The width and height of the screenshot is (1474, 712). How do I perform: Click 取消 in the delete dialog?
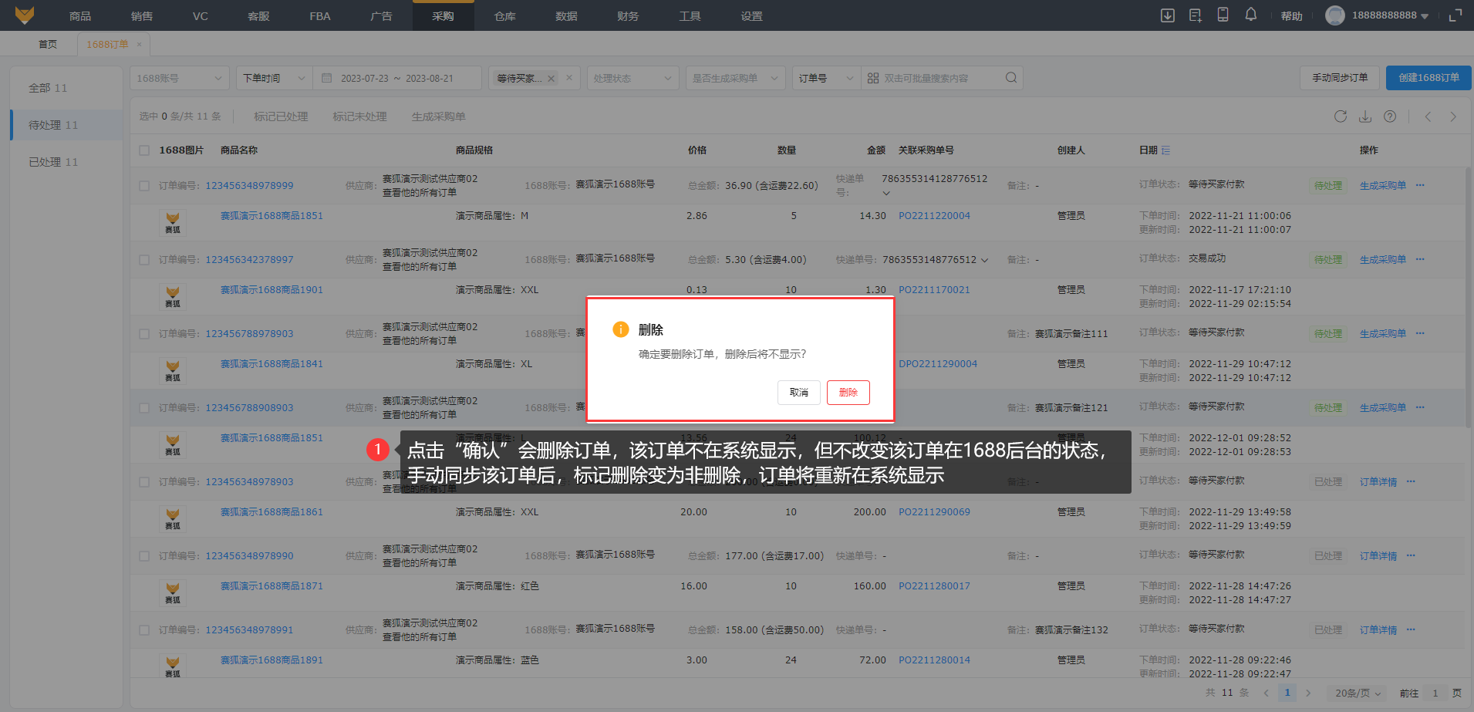click(x=799, y=393)
